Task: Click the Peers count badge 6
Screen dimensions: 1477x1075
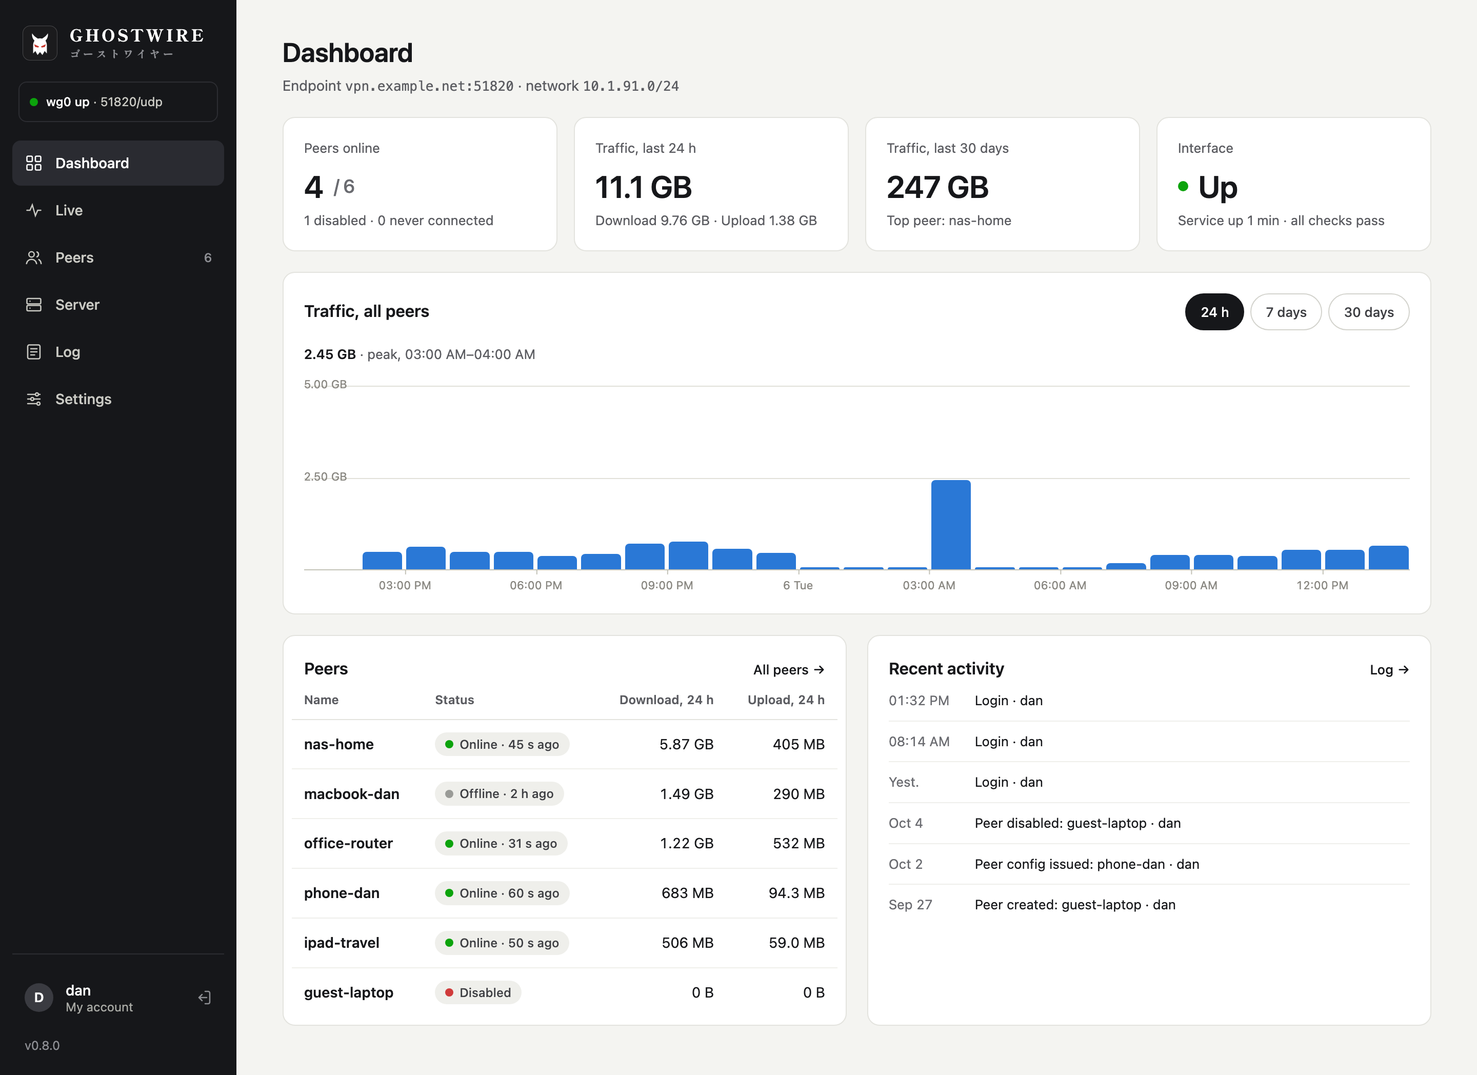Action: coord(208,258)
